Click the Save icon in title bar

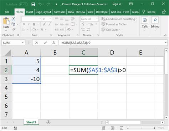point(33,4)
